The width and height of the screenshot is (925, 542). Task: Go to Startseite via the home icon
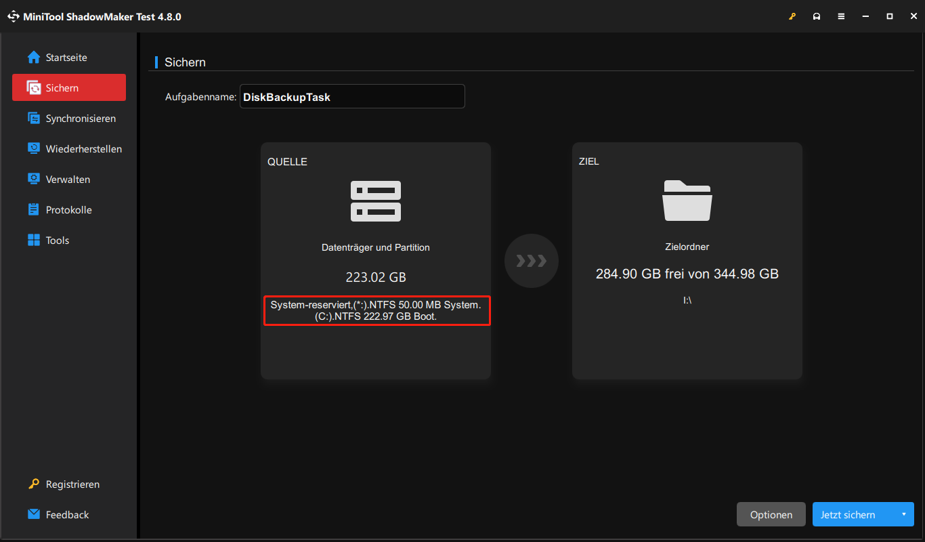pyautogui.click(x=65, y=57)
